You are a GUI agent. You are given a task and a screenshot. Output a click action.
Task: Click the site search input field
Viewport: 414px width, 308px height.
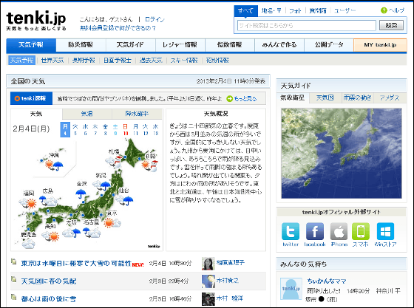point(307,26)
